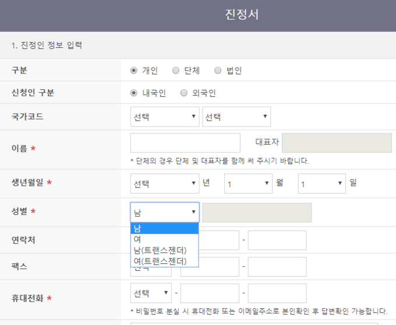
Task: Open the 휴대전화 prefix dropdown
Action: coord(151,293)
